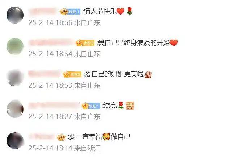Open the blurred username of the 18:56 comment
Viewport: 245px width, 157px height.
[43, 11]
